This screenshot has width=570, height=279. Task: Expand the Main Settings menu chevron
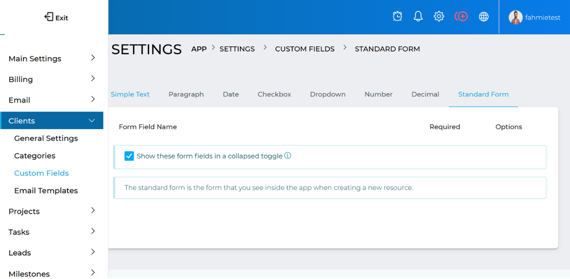coord(93,58)
